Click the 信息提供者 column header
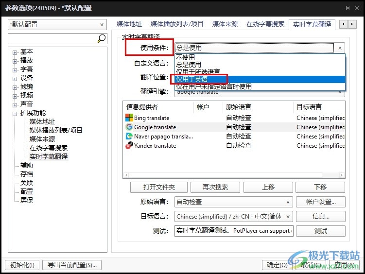Screen dimensions: 365x274 coord(158,107)
